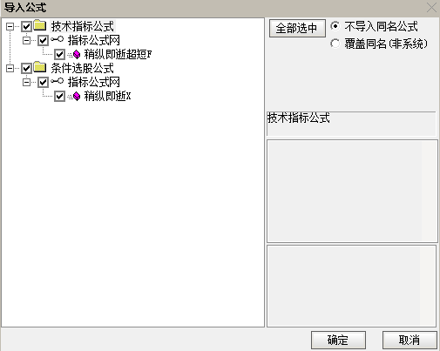Image resolution: width=440 pixels, height=351 pixels.
Task: Toggle the checkbox for 稍纵即逝X
Action: tap(59, 97)
